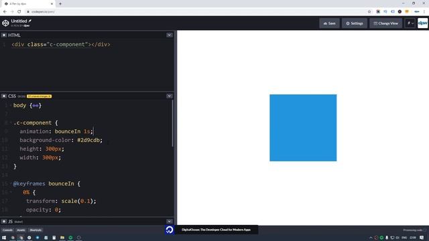Image resolution: width=429 pixels, height=241 pixels.
Task: Open the CSS editor settings gear
Action: pyautogui.click(x=4, y=96)
